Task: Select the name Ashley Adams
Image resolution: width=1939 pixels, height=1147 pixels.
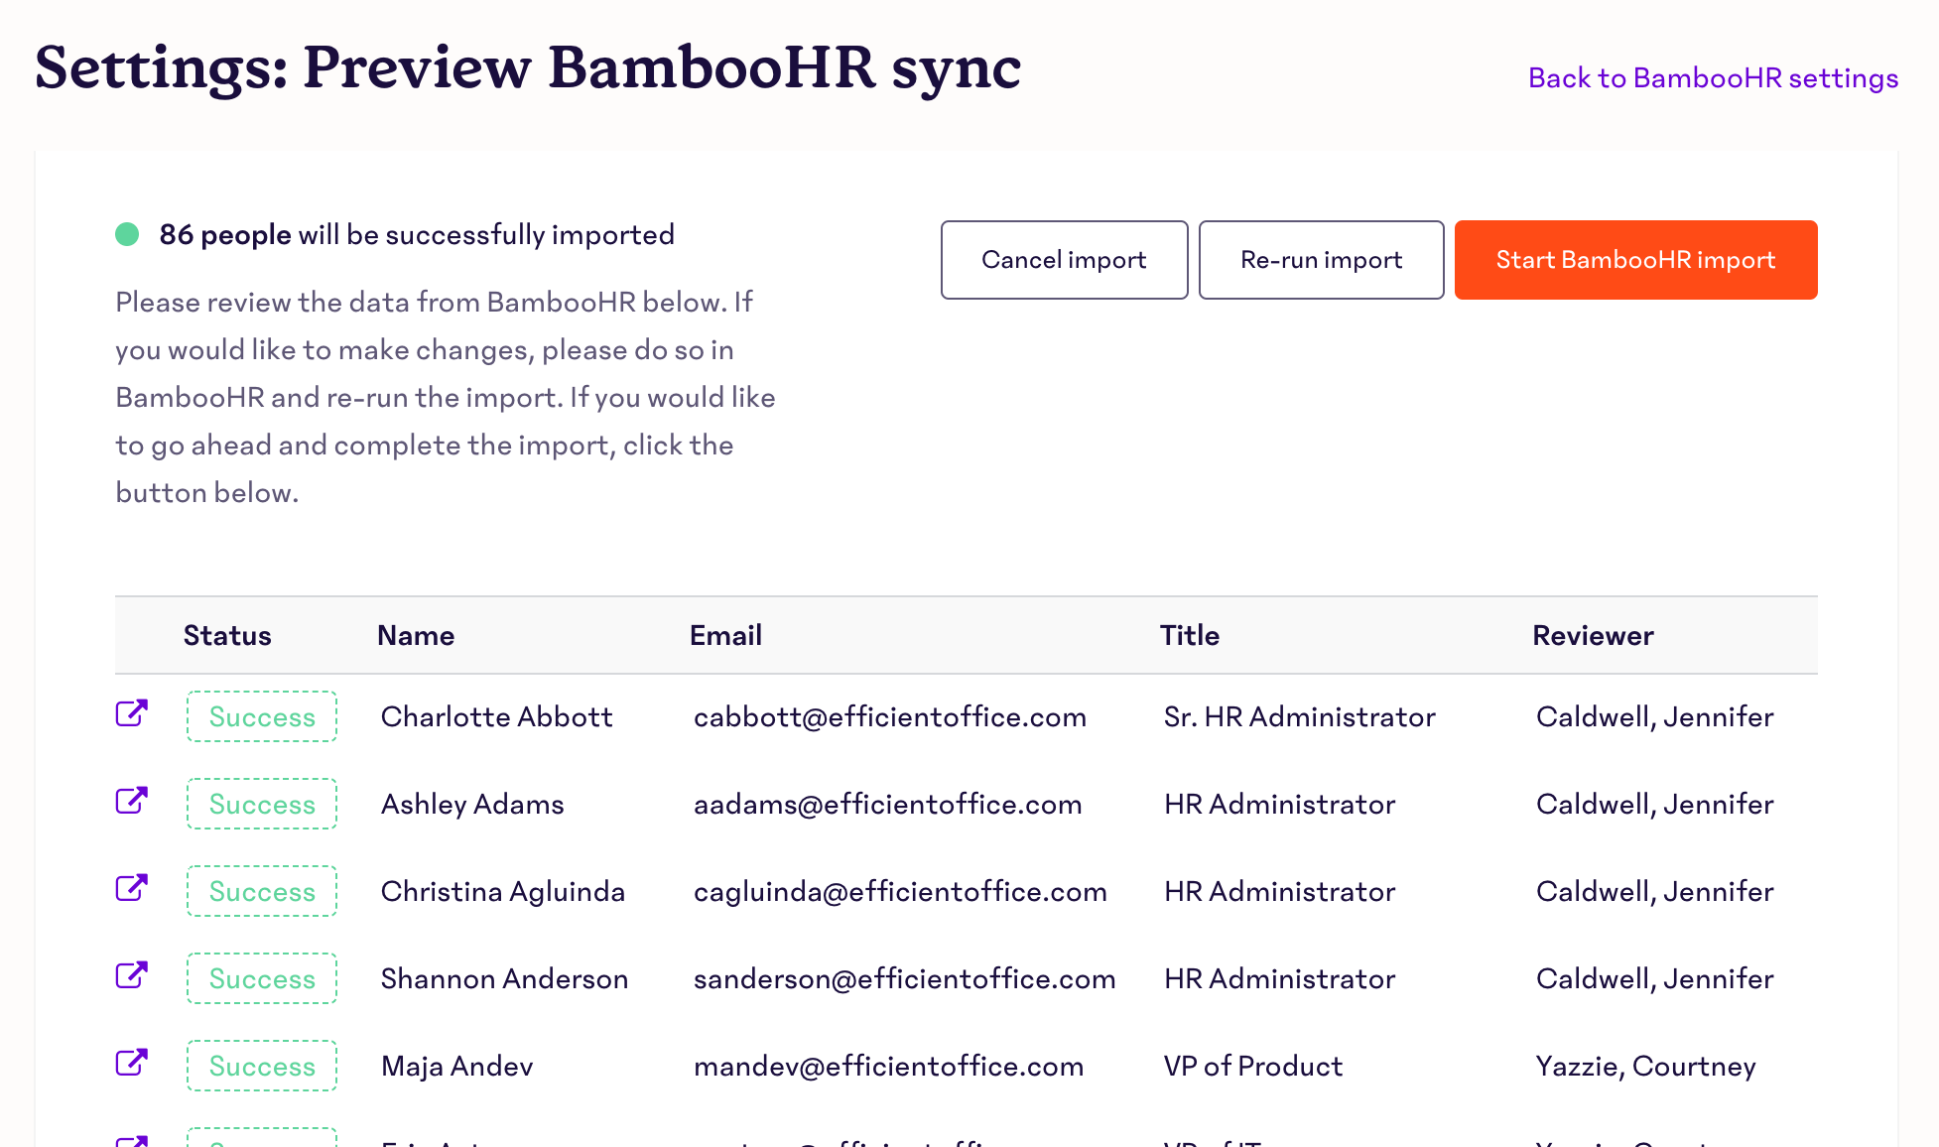Action: coord(472,804)
